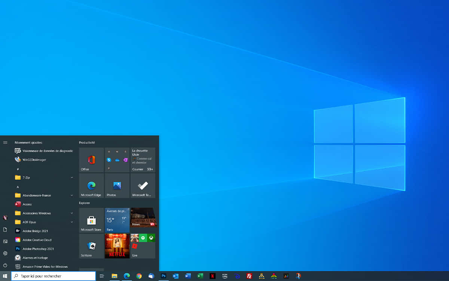
Task: Click the A letter index header
Action: coord(18,187)
